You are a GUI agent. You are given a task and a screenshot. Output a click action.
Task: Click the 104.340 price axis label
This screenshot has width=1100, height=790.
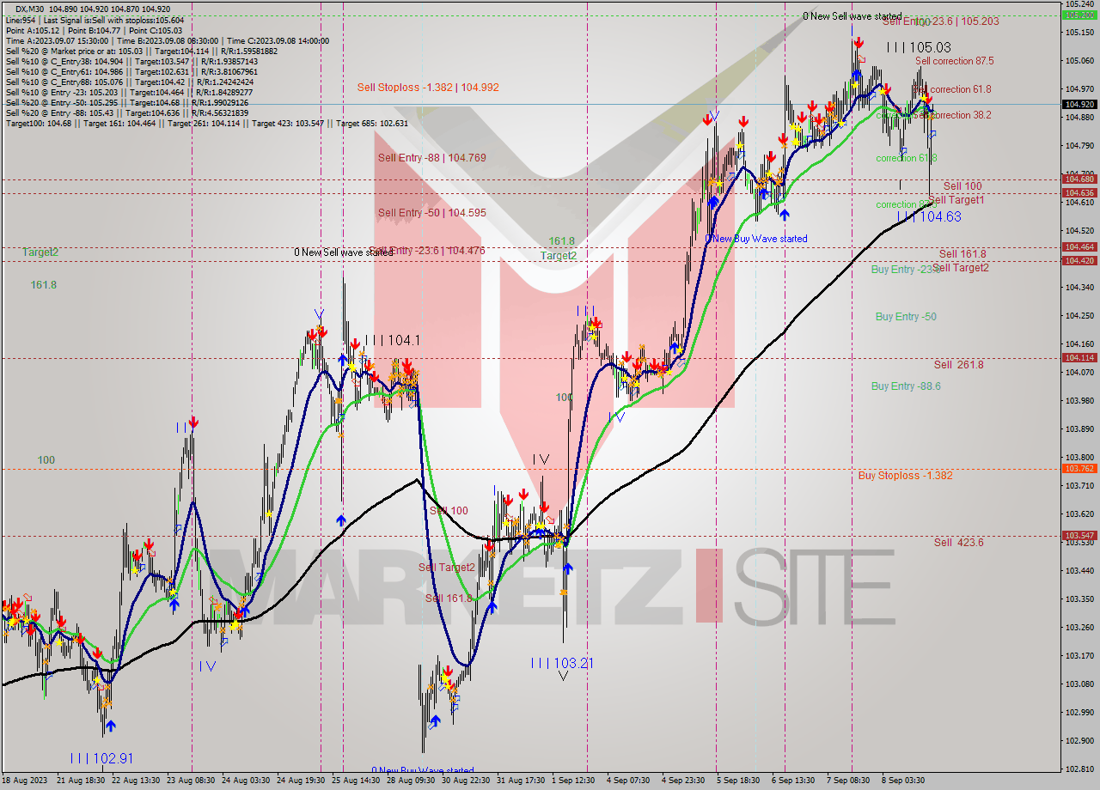pyautogui.click(x=1079, y=287)
